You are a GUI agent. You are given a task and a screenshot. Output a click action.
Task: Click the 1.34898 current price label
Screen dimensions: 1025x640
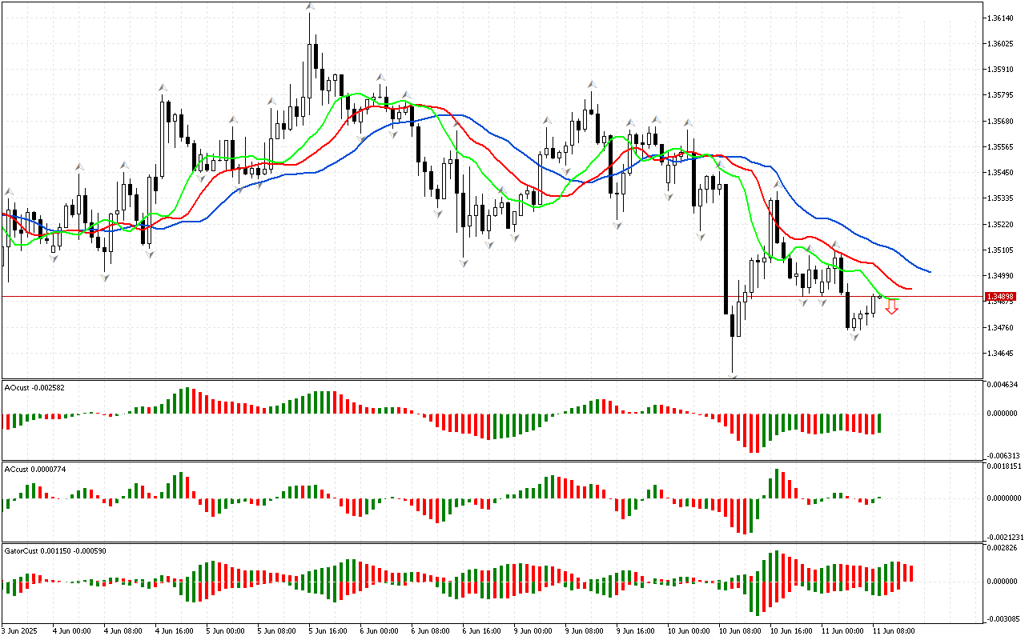[1000, 296]
